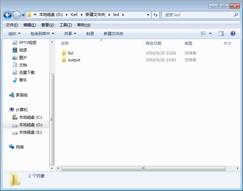Click 文件夹 type in the output row
Viewport: 243px width, 191px height.
pos(190,60)
